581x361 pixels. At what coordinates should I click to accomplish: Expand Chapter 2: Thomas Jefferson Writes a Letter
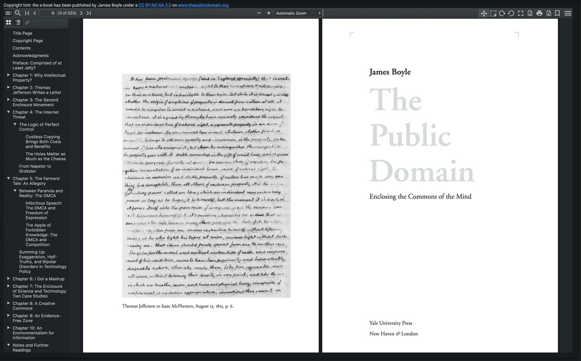click(9, 87)
